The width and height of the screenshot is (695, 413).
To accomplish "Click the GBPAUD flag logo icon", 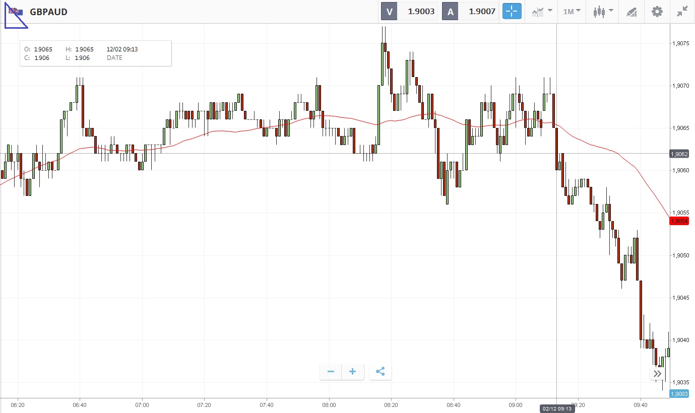I will 16,12.
